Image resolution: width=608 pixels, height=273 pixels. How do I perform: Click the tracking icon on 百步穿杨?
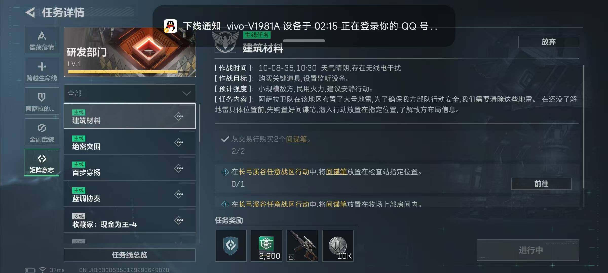179,168
